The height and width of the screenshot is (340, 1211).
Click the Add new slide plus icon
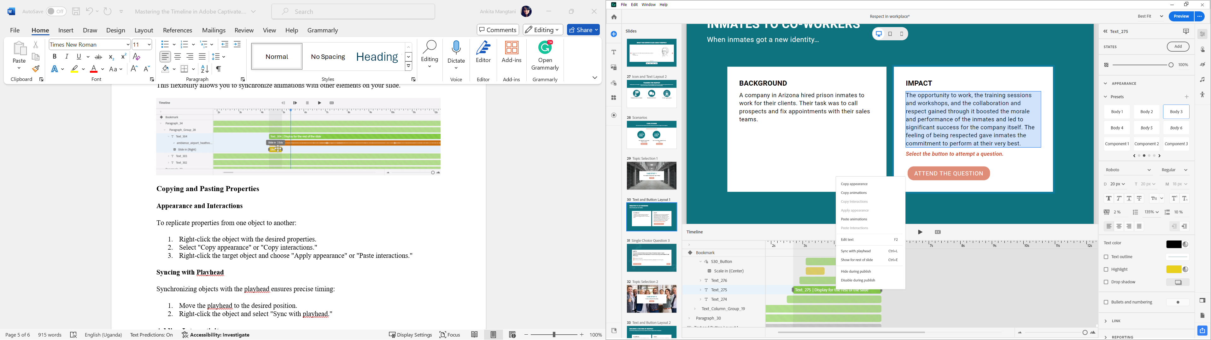(614, 34)
